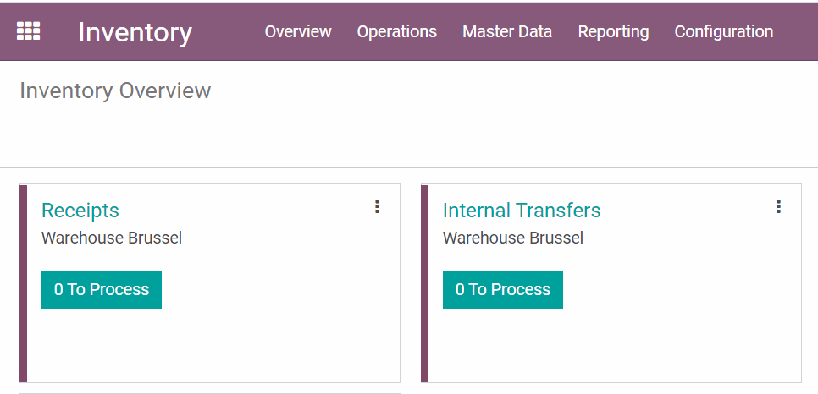Expand the Master Data menu
This screenshot has width=818, height=394.
tap(507, 32)
